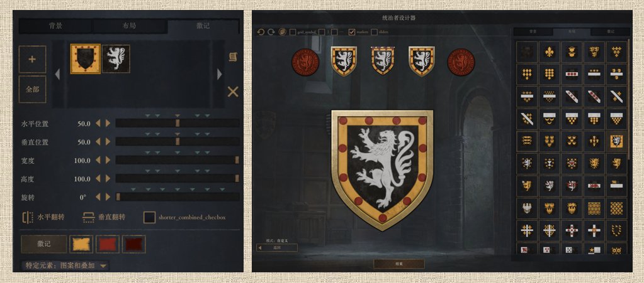
Task: Enable the grid_symbol checkbox
Action: (293, 32)
